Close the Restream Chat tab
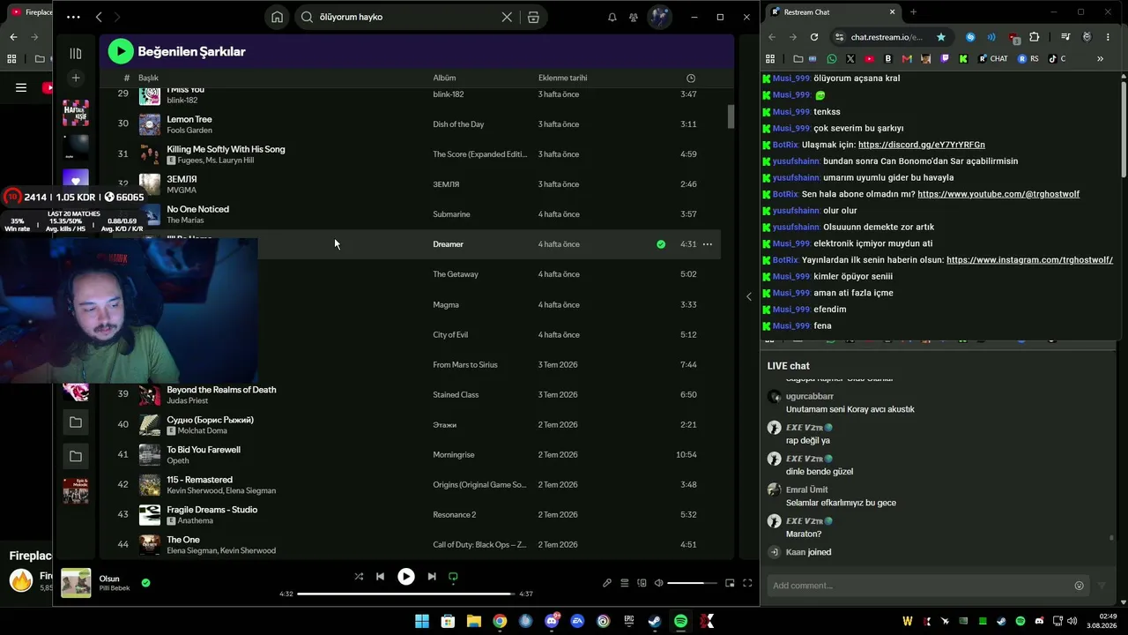1128x635 pixels. pyautogui.click(x=892, y=12)
